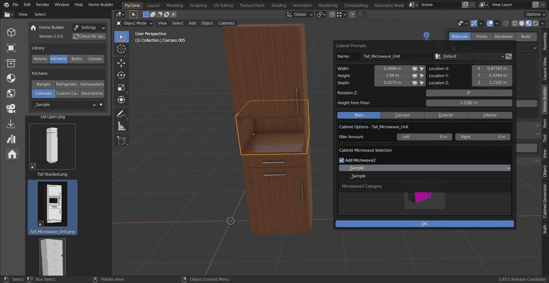The width and height of the screenshot is (549, 283).
Task: Open the Global transform orientation dropdown
Action: pyautogui.click(x=300, y=14)
